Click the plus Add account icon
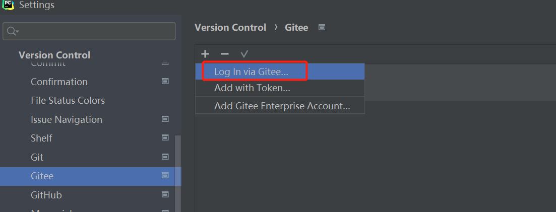This screenshot has width=556, height=212. 205,54
